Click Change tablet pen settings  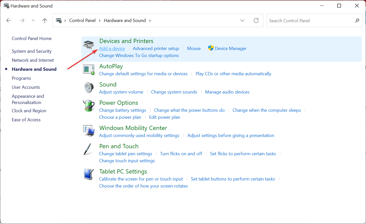126,154
